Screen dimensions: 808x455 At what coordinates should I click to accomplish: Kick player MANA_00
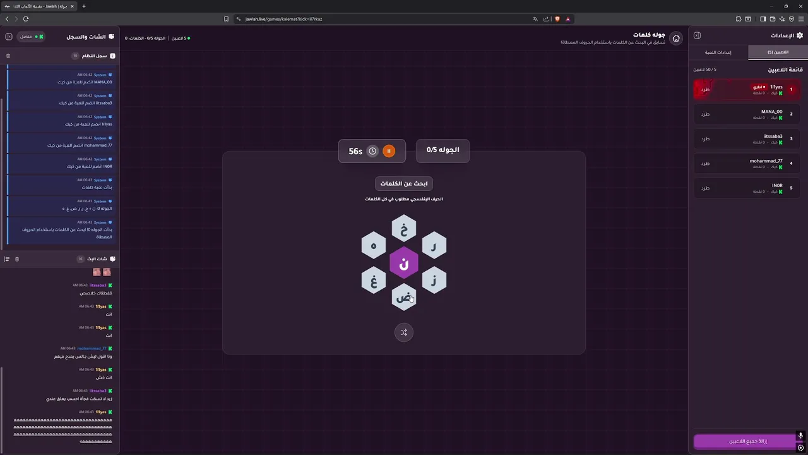click(x=705, y=114)
